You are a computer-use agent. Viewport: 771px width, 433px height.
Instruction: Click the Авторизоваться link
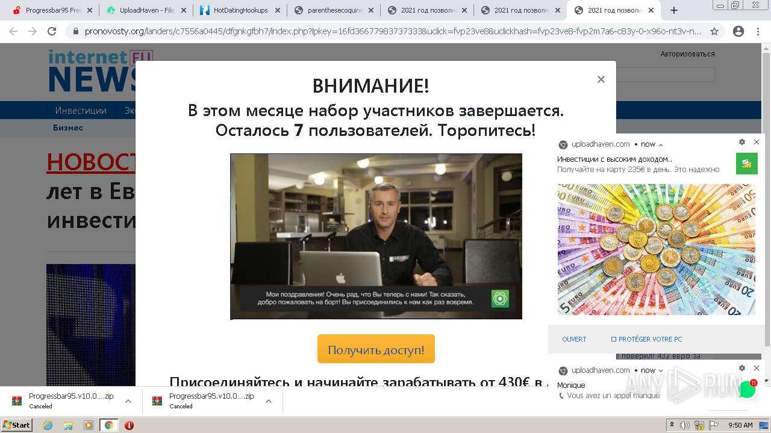tap(687, 54)
